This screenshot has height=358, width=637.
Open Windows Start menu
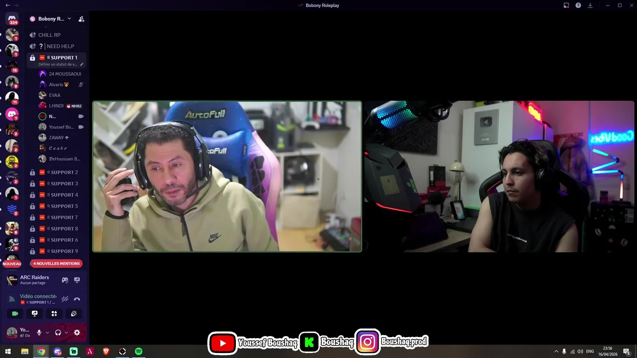click(8, 352)
